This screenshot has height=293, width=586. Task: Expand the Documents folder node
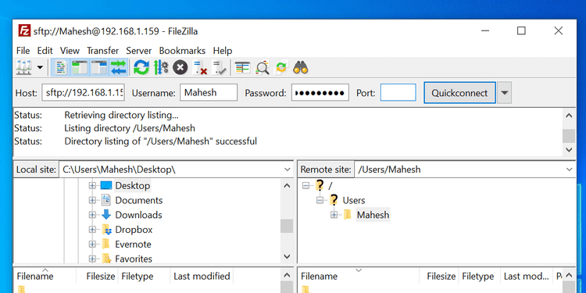92,200
